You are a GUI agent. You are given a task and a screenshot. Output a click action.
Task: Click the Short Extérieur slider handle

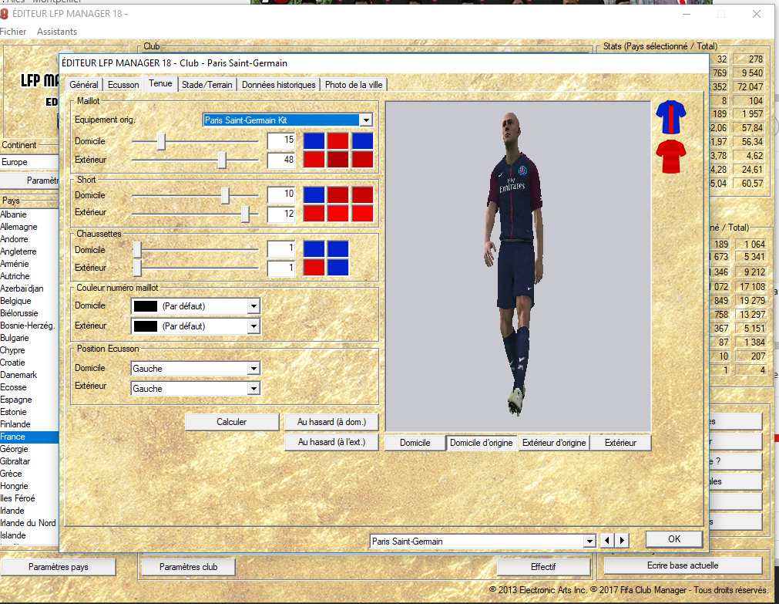pyautogui.click(x=245, y=214)
